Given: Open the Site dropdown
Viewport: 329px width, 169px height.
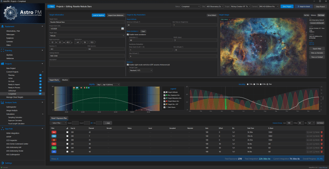Looking at the screenshot, I should coord(215,6).
